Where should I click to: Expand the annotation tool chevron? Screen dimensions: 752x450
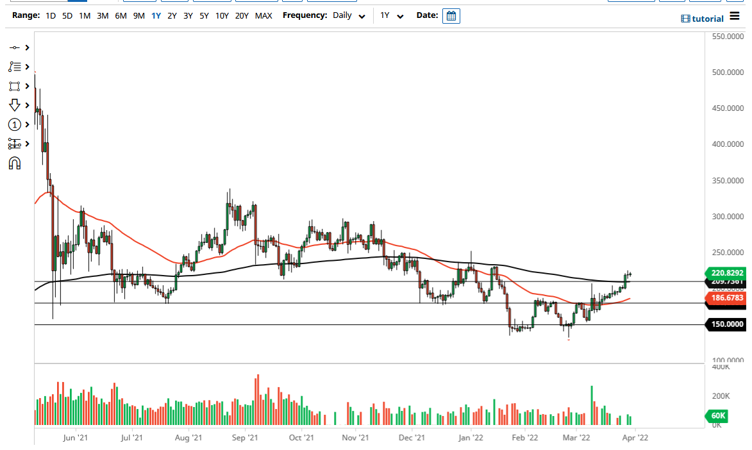(28, 67)
